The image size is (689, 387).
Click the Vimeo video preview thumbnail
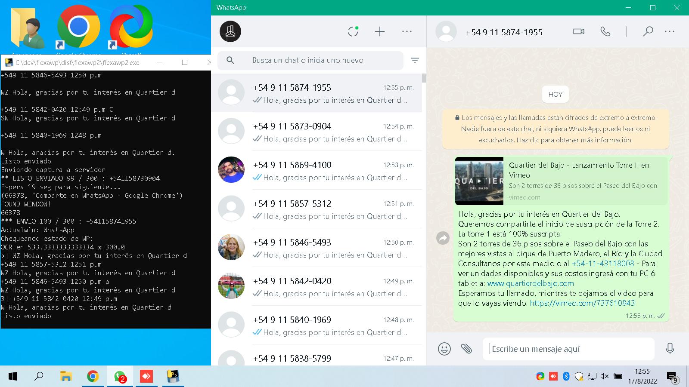479,181
